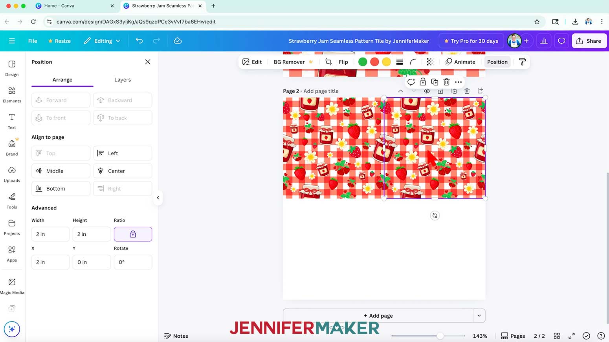Redo the last action
The width and height of the screenshot is (609, 342).
click(x=156, y=41)
